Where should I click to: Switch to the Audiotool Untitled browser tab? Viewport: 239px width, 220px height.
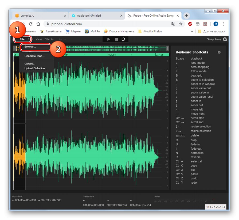pyautogui.click(x=97, y=16)
